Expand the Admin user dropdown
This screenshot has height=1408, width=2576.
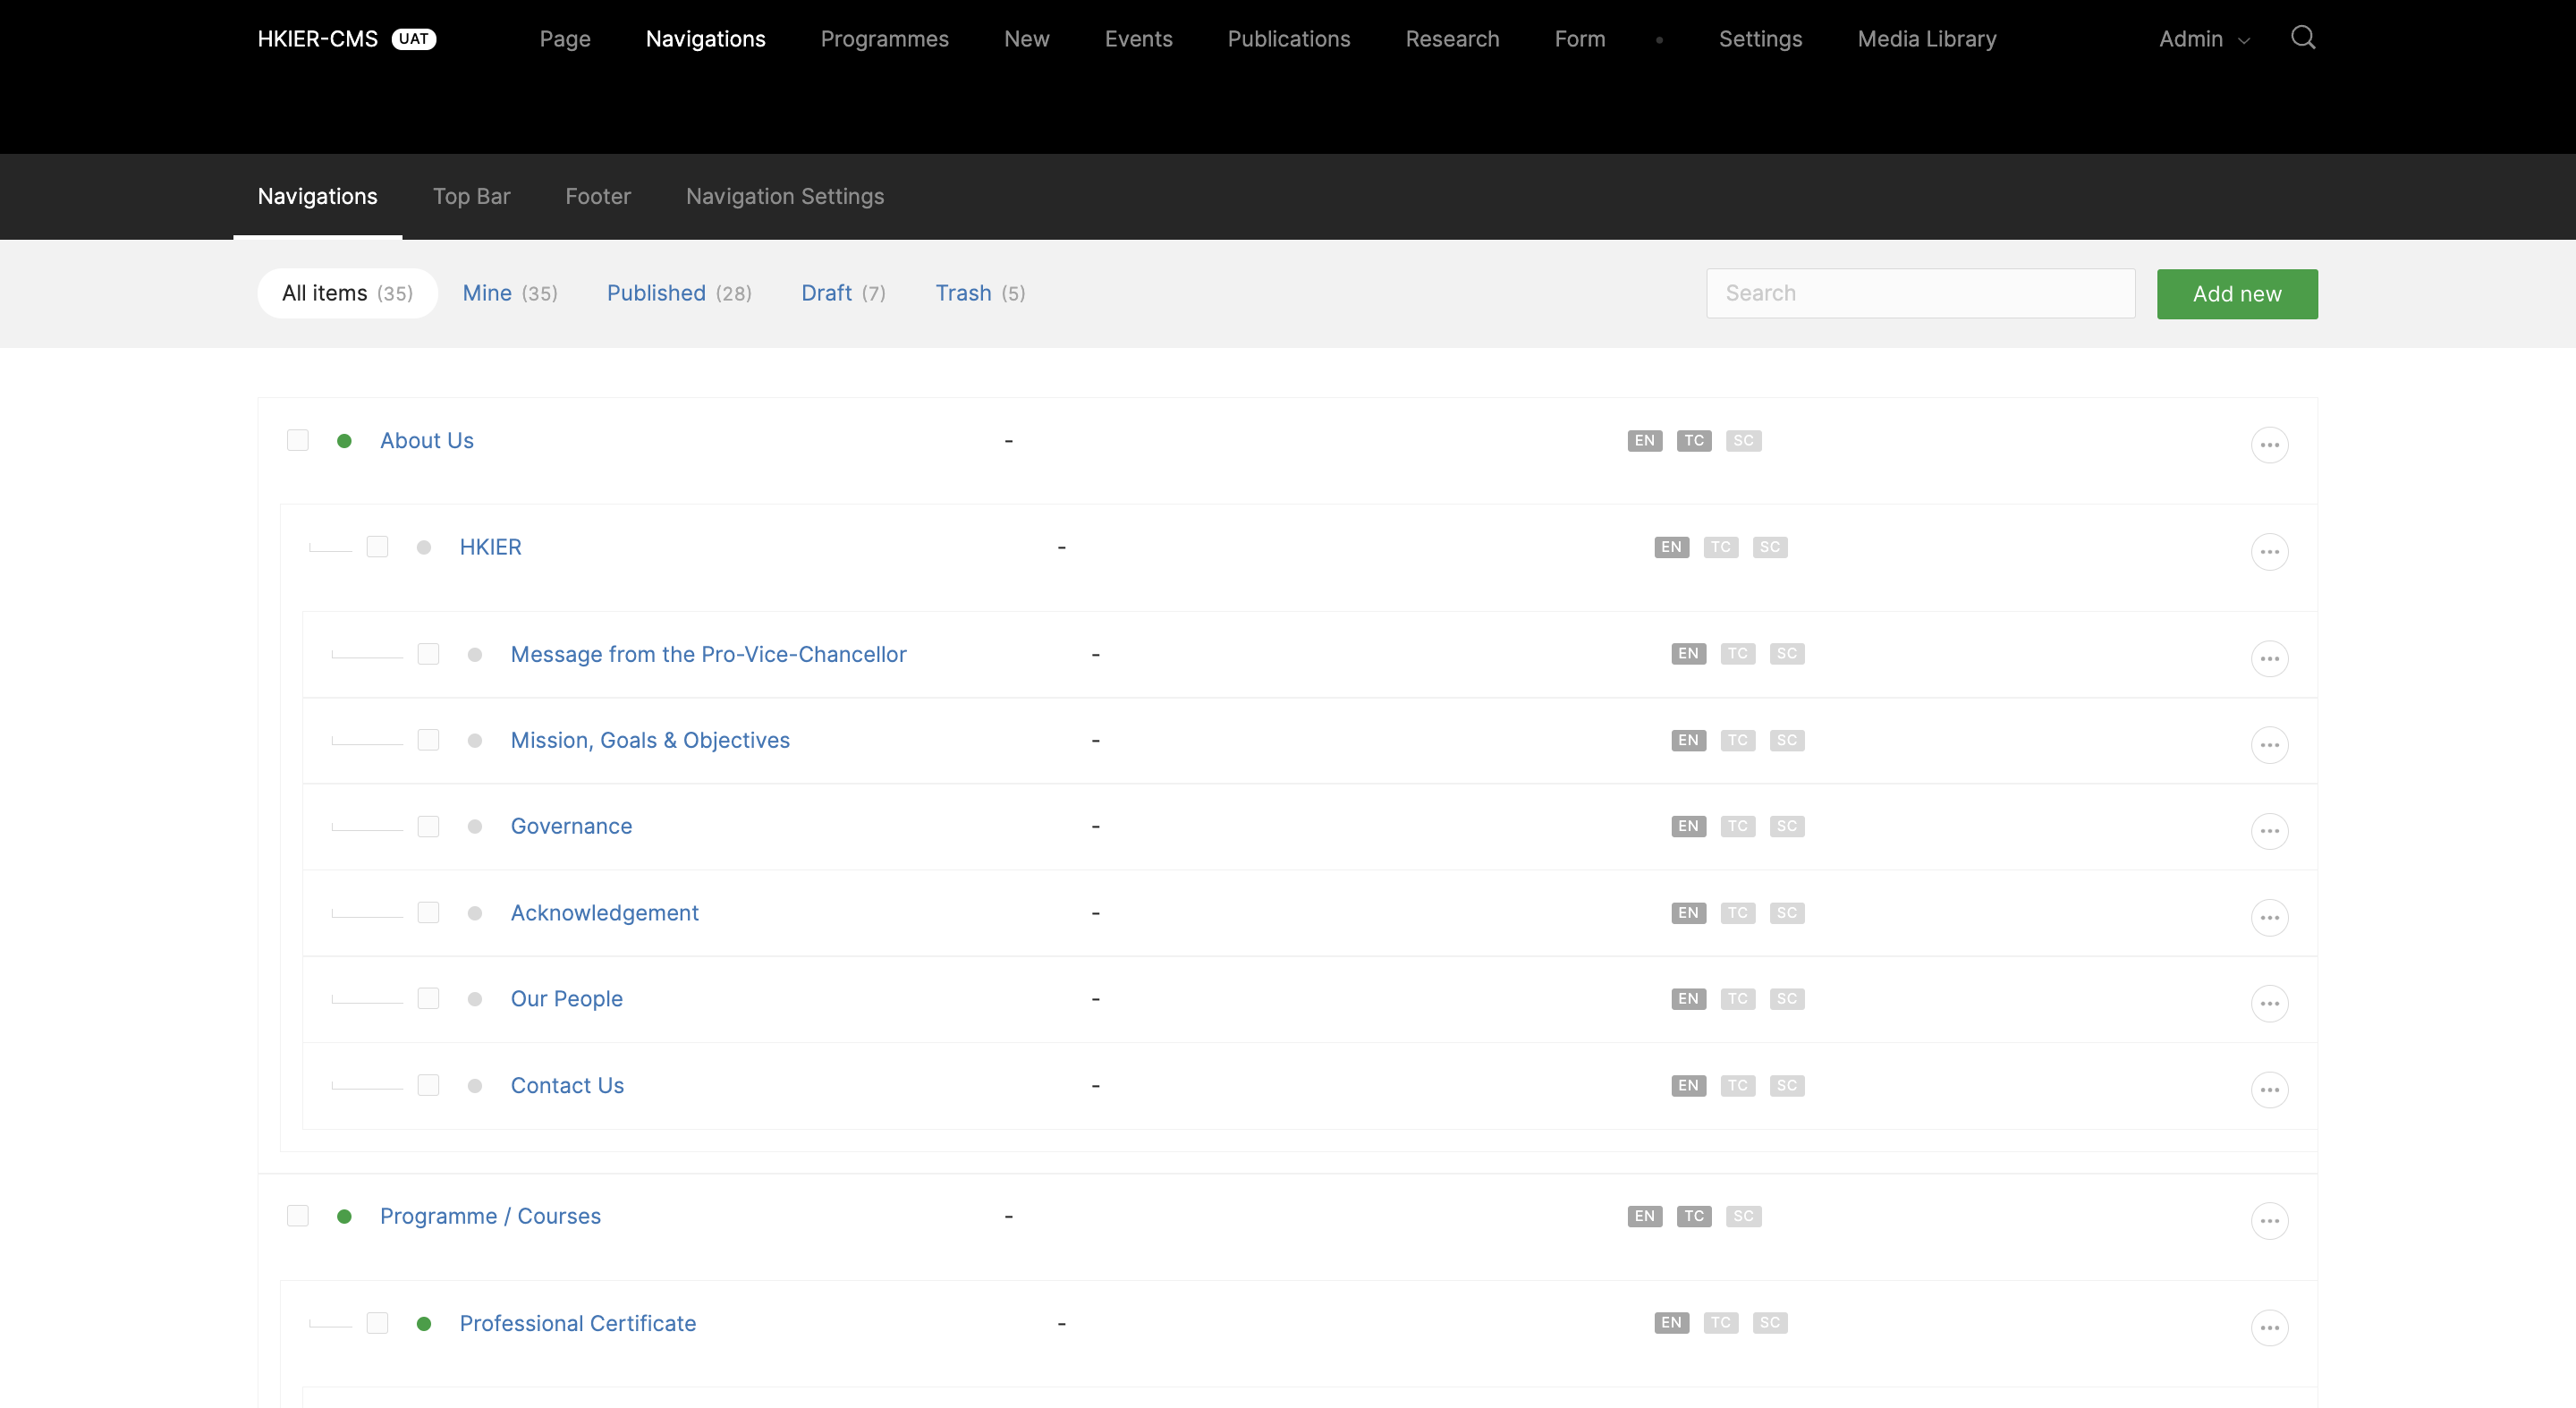(x=2203, y=39)
